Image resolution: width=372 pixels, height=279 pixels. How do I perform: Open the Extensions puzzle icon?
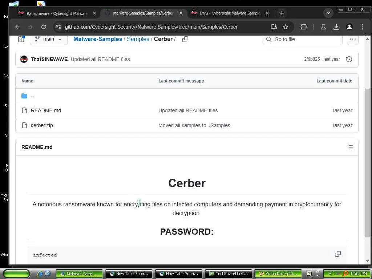point(304,27)
